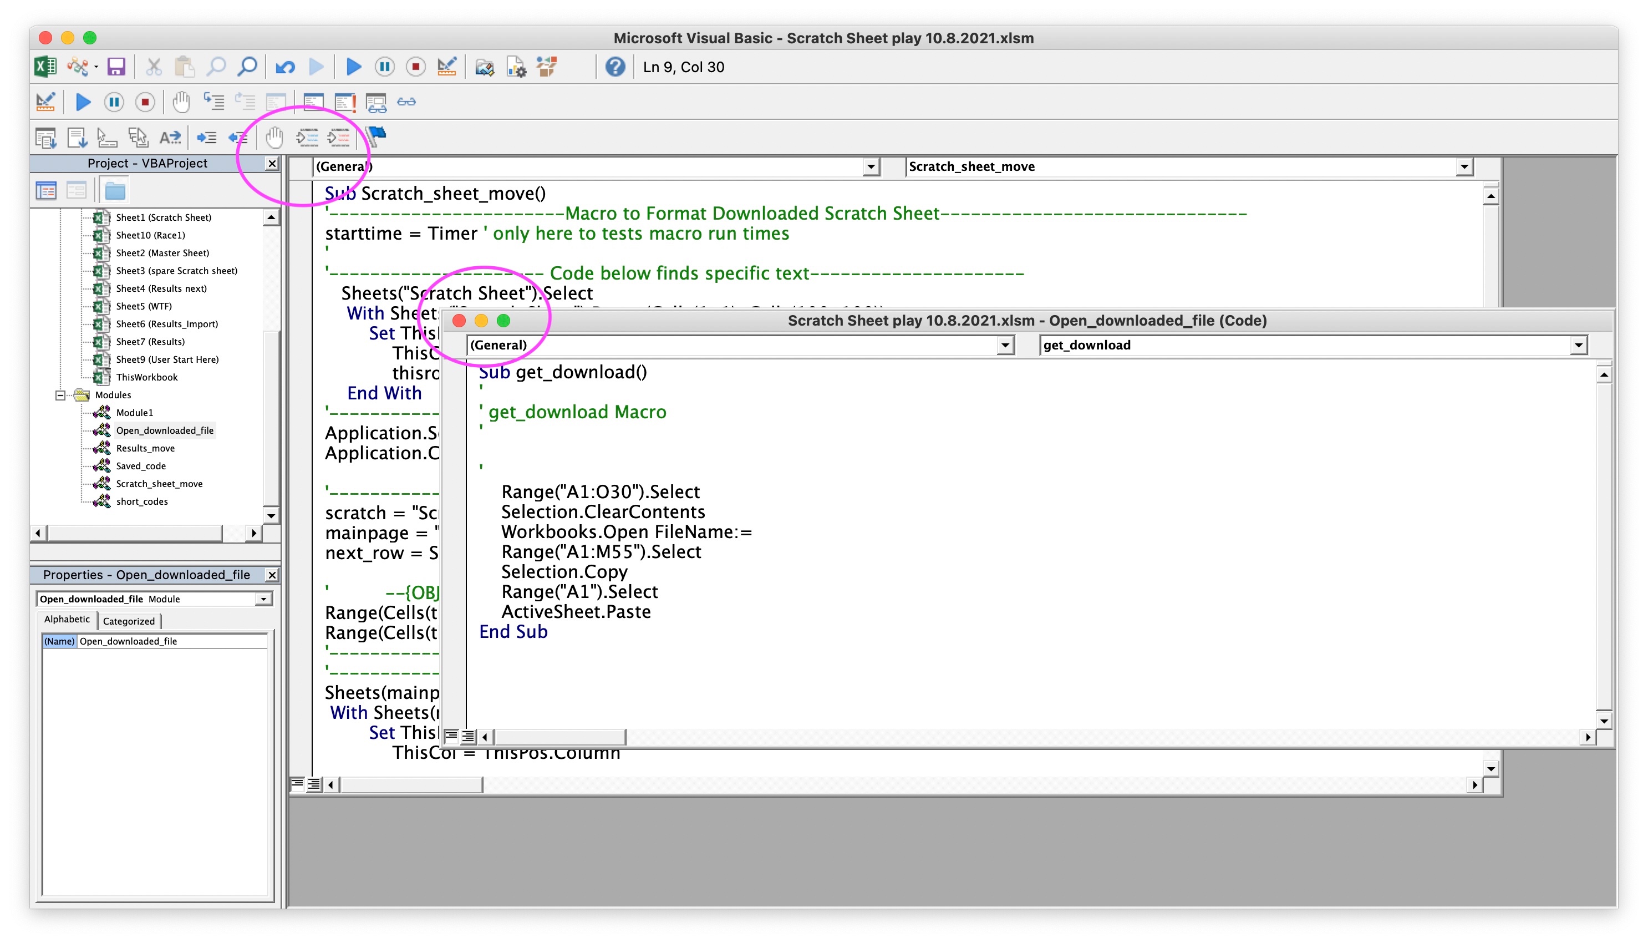Select the Alphabetic properties tab
1648x943 pixels.
click(67, 620)
